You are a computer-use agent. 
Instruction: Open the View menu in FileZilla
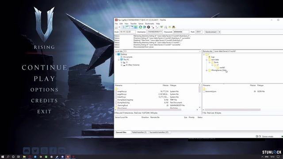(x=126, y=23)
